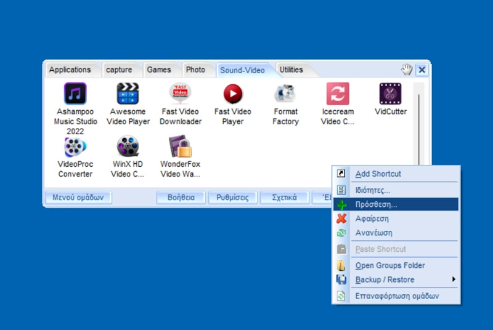
Task: Open the Photo tab
Action: click(195, 70)
